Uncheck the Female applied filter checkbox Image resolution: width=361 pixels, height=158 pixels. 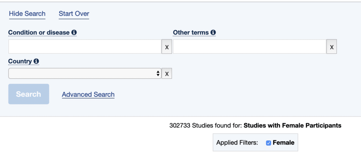(x=268, y=143)
